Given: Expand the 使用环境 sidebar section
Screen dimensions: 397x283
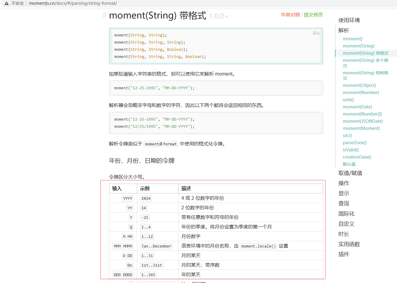Looking at the screenshot, I should (349, 20).
